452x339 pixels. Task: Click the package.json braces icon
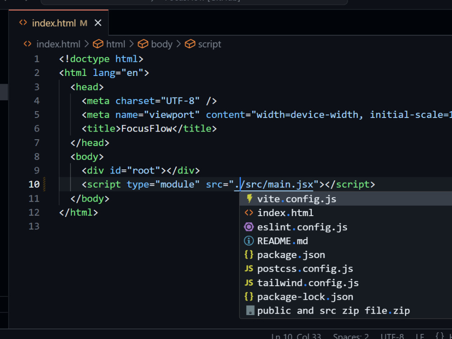pos(249,254)
